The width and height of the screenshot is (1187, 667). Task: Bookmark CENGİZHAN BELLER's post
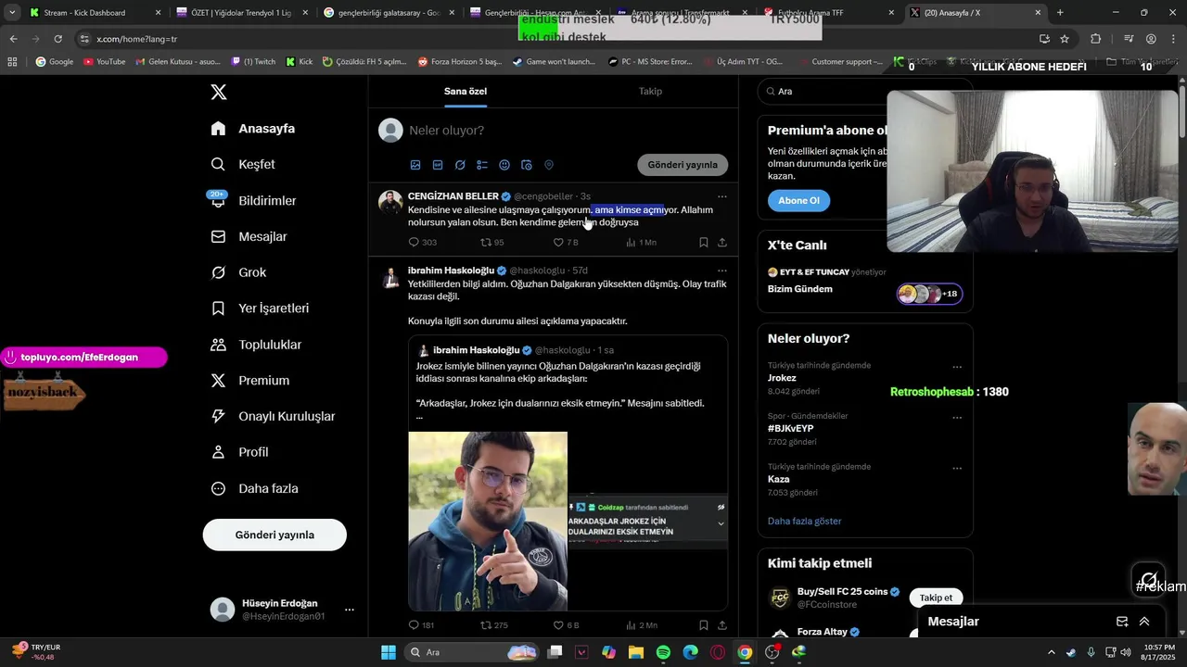(x=703, y=243)
